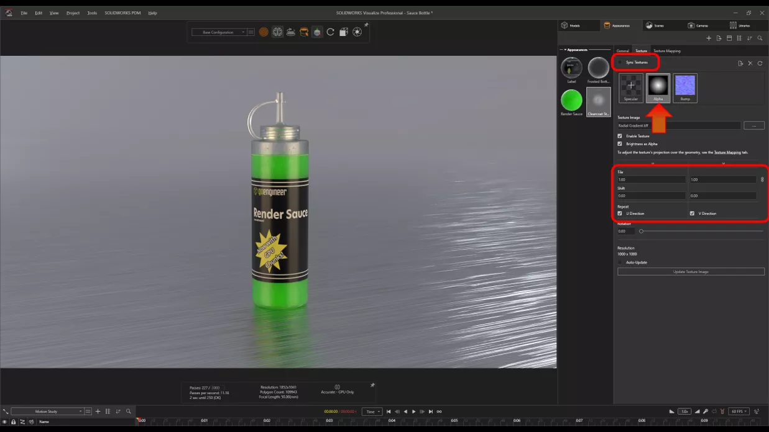Image resolution: width=769 pixels, height=432 pixels.
Task: Toggle the AI denoiser brain icon
Action: pos(277,32)
